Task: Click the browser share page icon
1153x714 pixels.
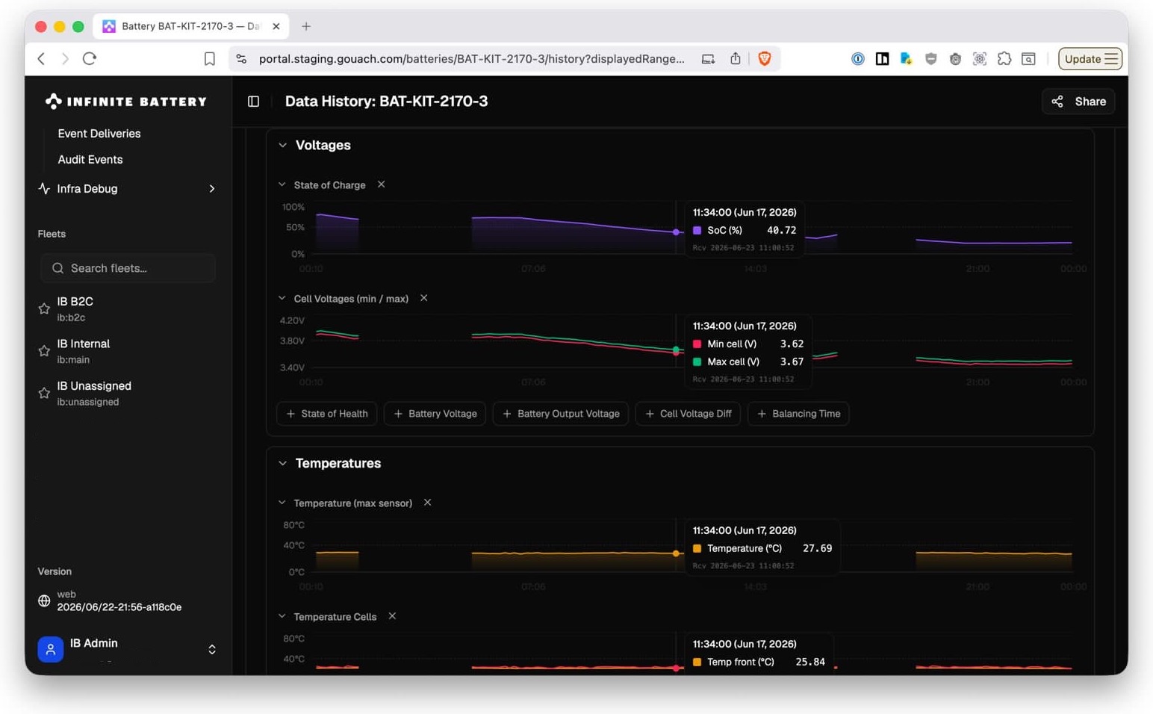Action: pos(736,58)
